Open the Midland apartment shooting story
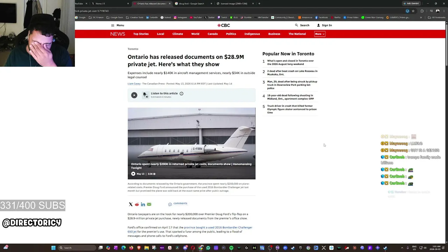Viewport: 448px width, 252px height. click(x=290, y=97)
